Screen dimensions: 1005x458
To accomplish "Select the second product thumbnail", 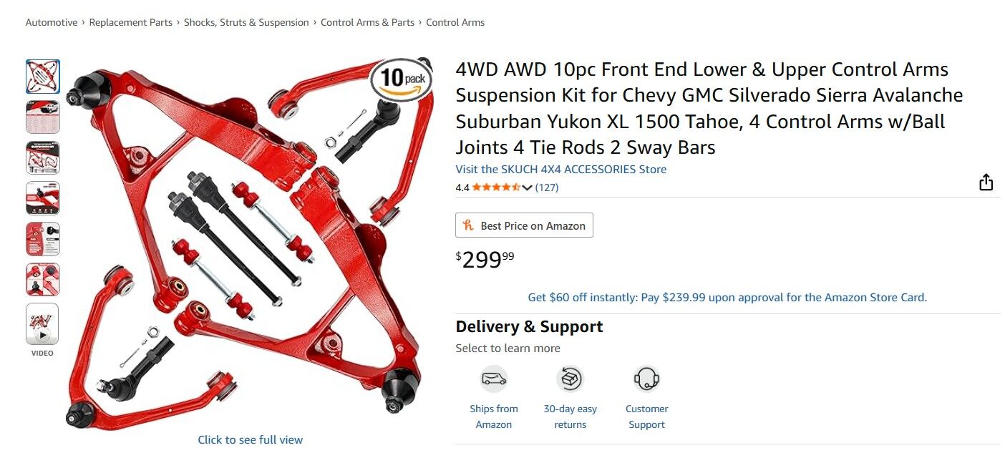I will pyautogui.click(x=42, y=117).
